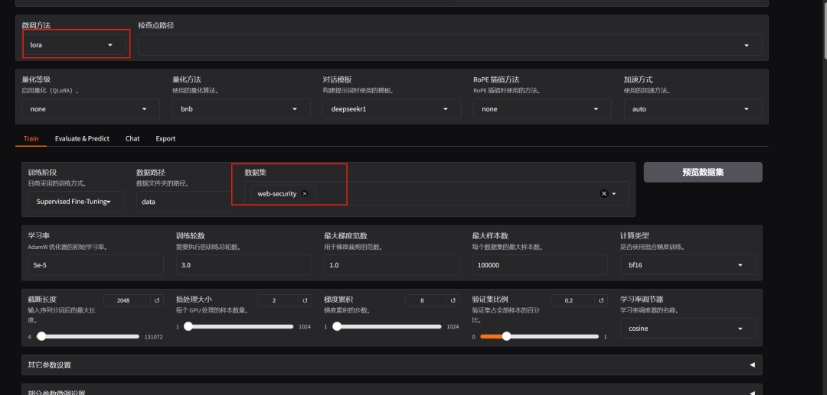Remove the web-security dataset tag

point(305,194)
